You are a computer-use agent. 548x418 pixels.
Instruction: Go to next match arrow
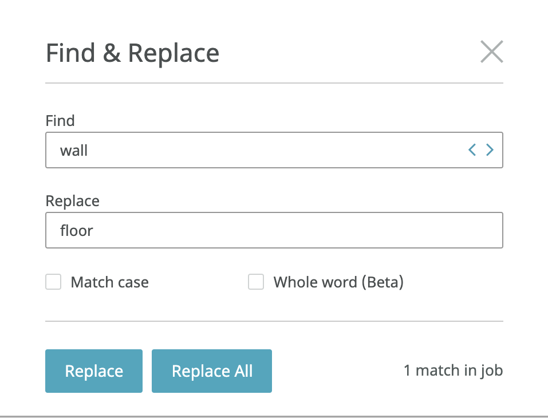point(490,150)
